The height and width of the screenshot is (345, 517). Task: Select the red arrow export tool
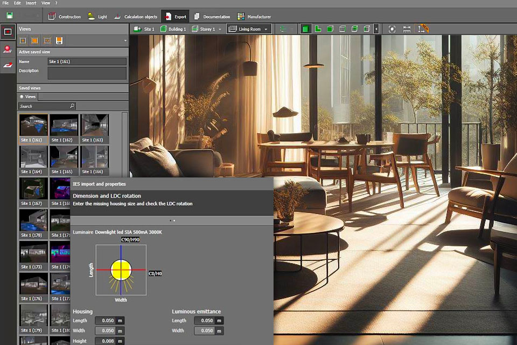click(x=8, y=65)
